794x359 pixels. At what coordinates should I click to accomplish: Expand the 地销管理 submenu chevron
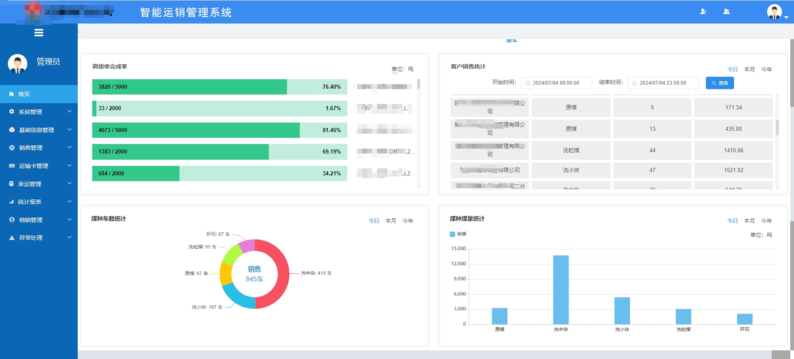tap(69, 220)
